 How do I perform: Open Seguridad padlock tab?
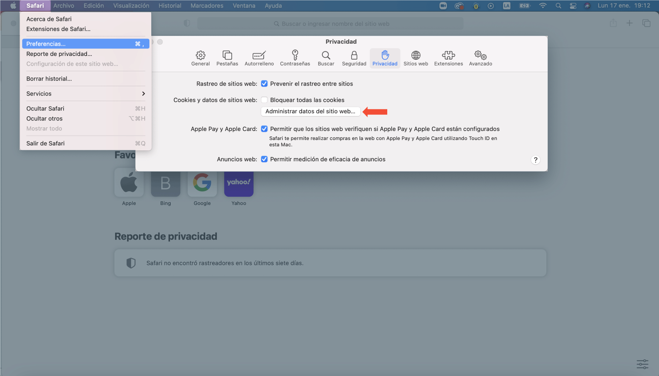coord(354,58)
